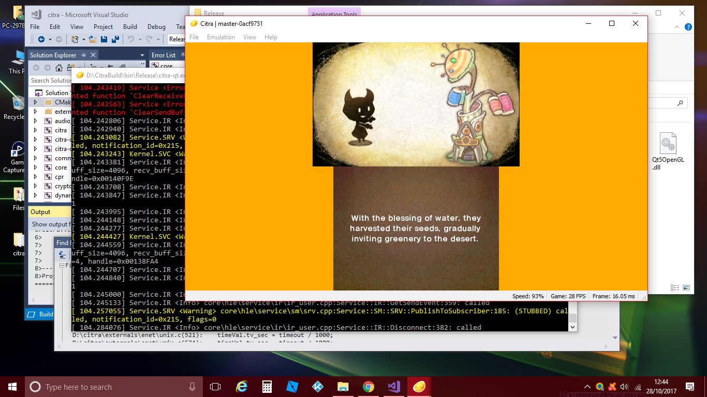Expand the externals folder node

coord(35,112)
